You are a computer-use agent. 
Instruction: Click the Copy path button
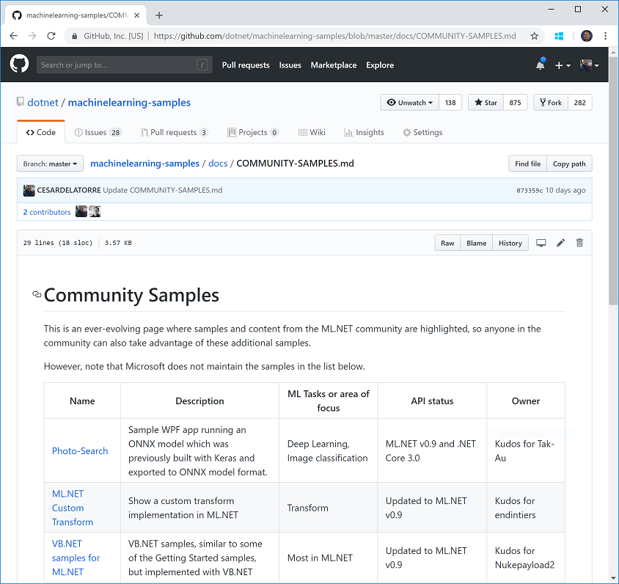coord(569,164)
